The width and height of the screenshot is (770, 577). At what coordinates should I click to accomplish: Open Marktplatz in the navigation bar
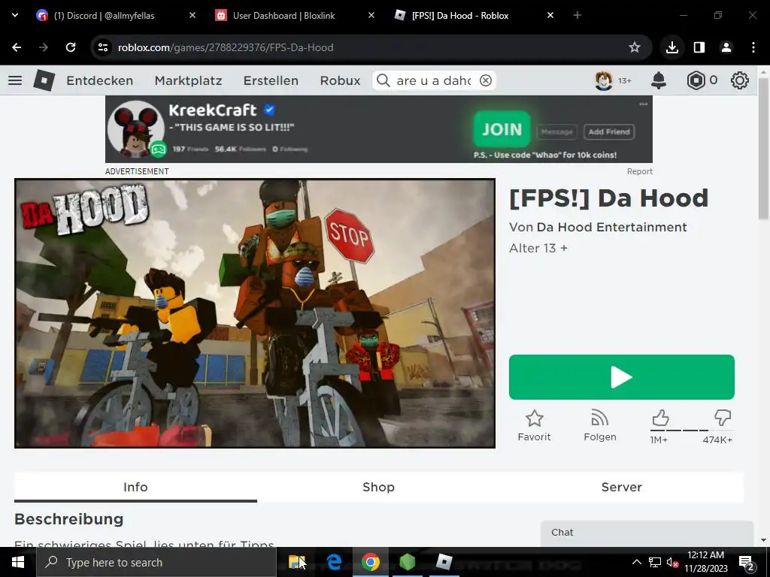point(188,80)
